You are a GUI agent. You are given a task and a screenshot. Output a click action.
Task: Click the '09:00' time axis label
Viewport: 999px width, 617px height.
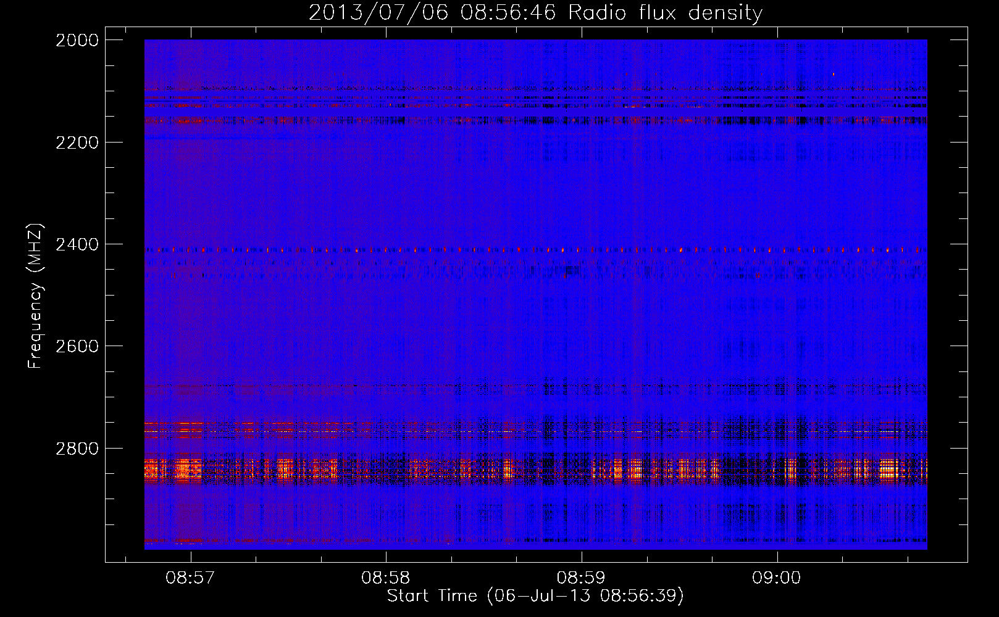point(776,578)
